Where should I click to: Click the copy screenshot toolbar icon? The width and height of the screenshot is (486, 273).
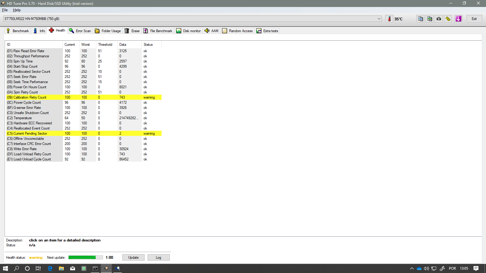coord(430,19)
